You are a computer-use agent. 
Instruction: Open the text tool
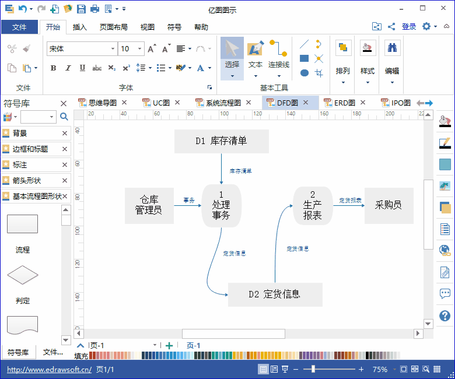click(x=255, y=56)
